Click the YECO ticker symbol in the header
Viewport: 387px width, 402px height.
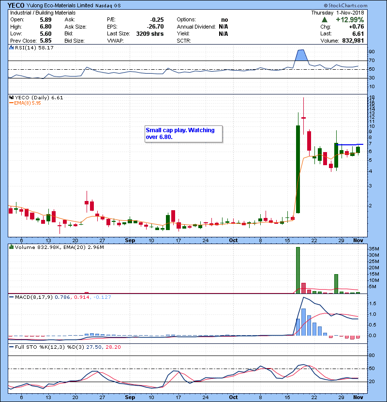[x=16, y=5]
